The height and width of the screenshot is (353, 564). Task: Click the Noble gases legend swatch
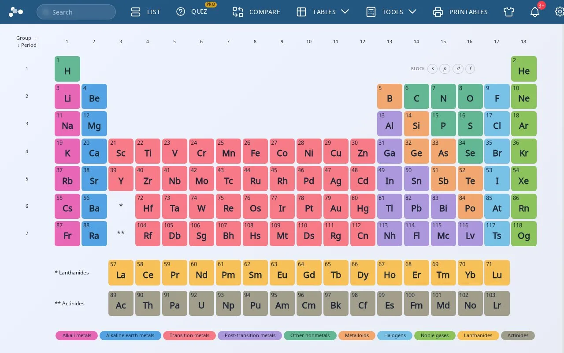point(434,335)
